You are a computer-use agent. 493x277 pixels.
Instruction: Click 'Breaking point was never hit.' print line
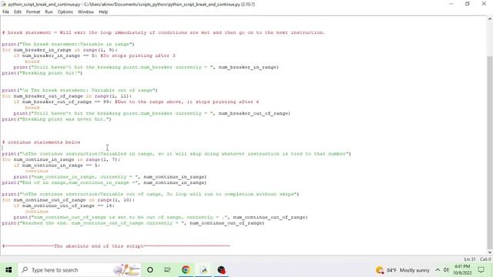[56, 119]
